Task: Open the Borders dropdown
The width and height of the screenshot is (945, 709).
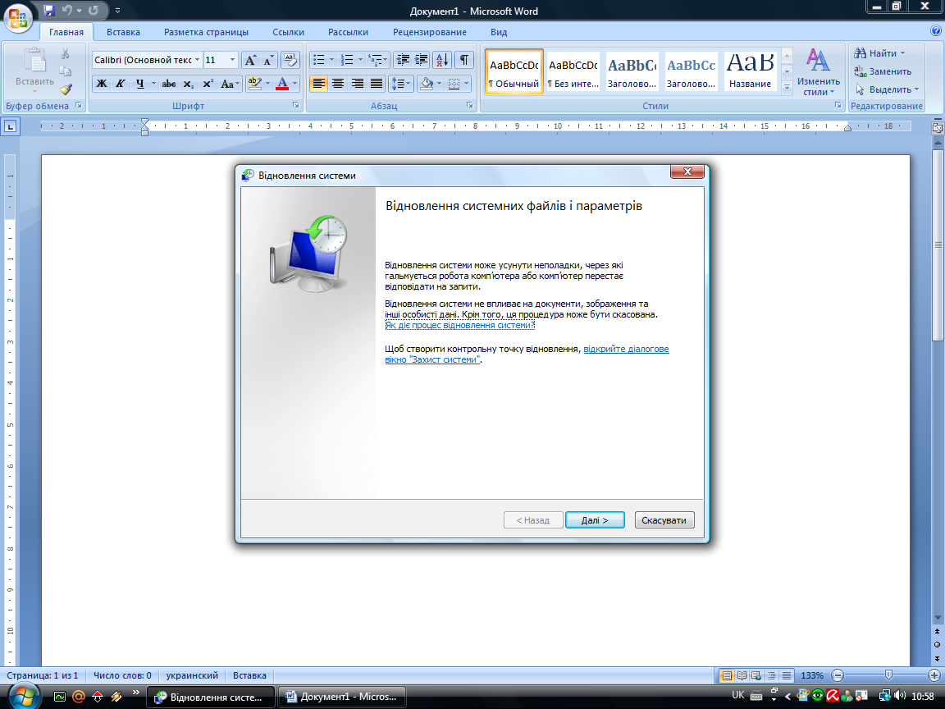Action: click(x=467, y=84)
